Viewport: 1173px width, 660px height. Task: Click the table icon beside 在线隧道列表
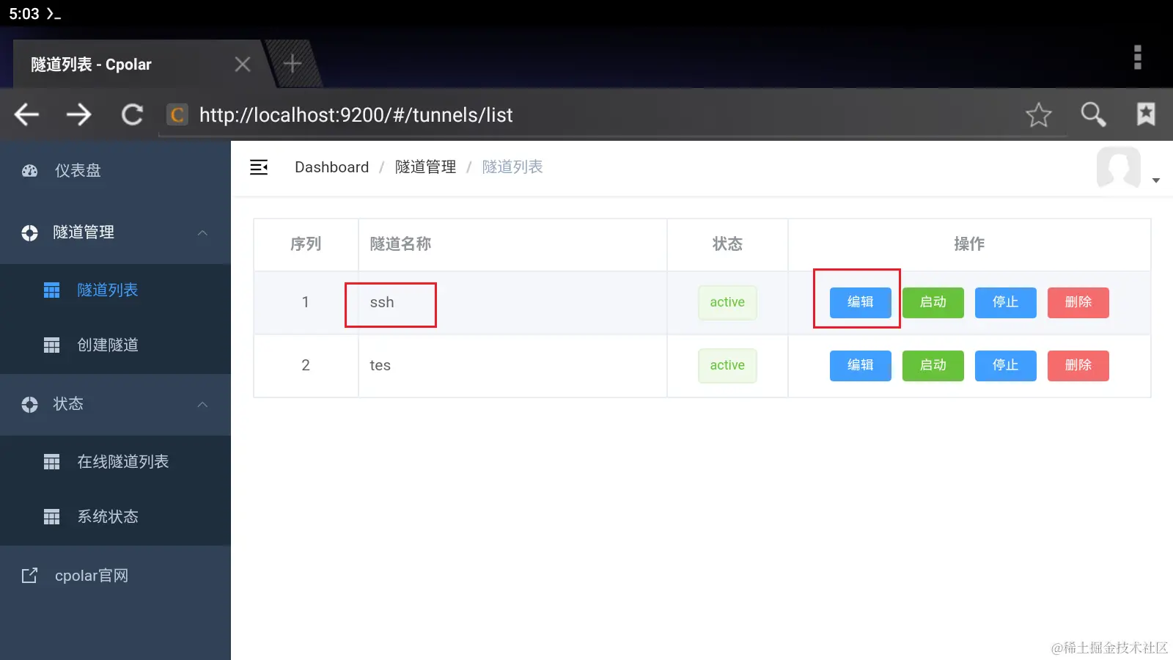click(x=51, y=462)
